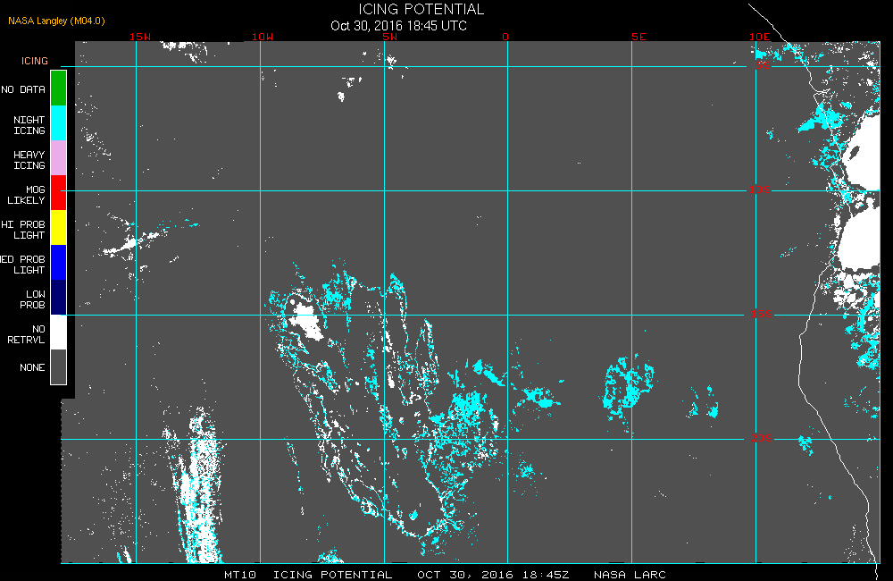This screenshot has height=581, width=893.
Task: Click the NASA Langley (M04.0) label
Action: pos(56,21)
